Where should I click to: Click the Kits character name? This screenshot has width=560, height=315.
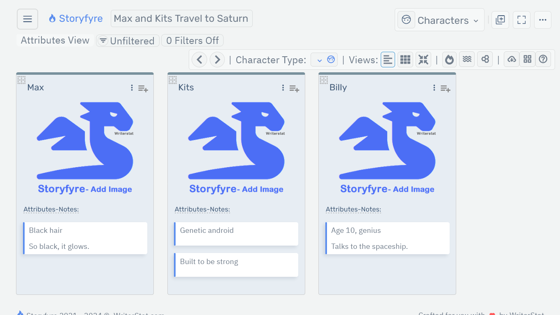pos(186,87)
